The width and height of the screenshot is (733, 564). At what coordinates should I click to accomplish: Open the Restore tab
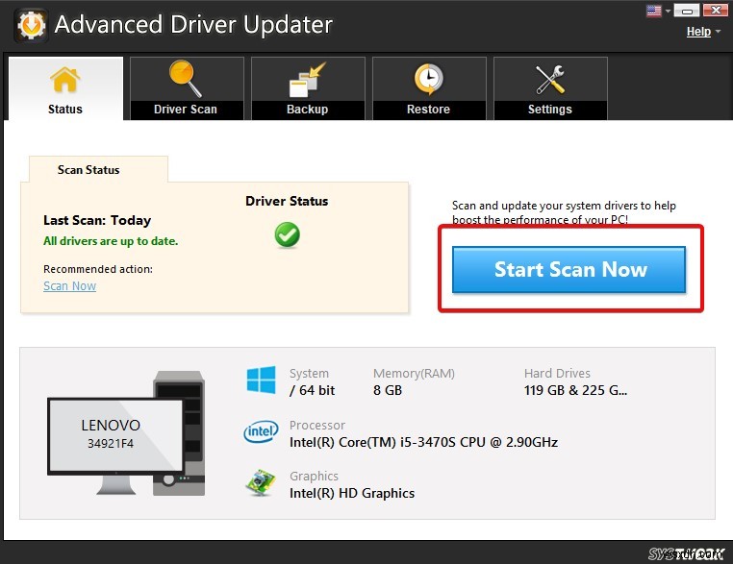tap(429, 88)
